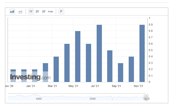Viewport: 171px width, 106px height.
Task: Select the max time range
Action: click(x=50, y=12)
